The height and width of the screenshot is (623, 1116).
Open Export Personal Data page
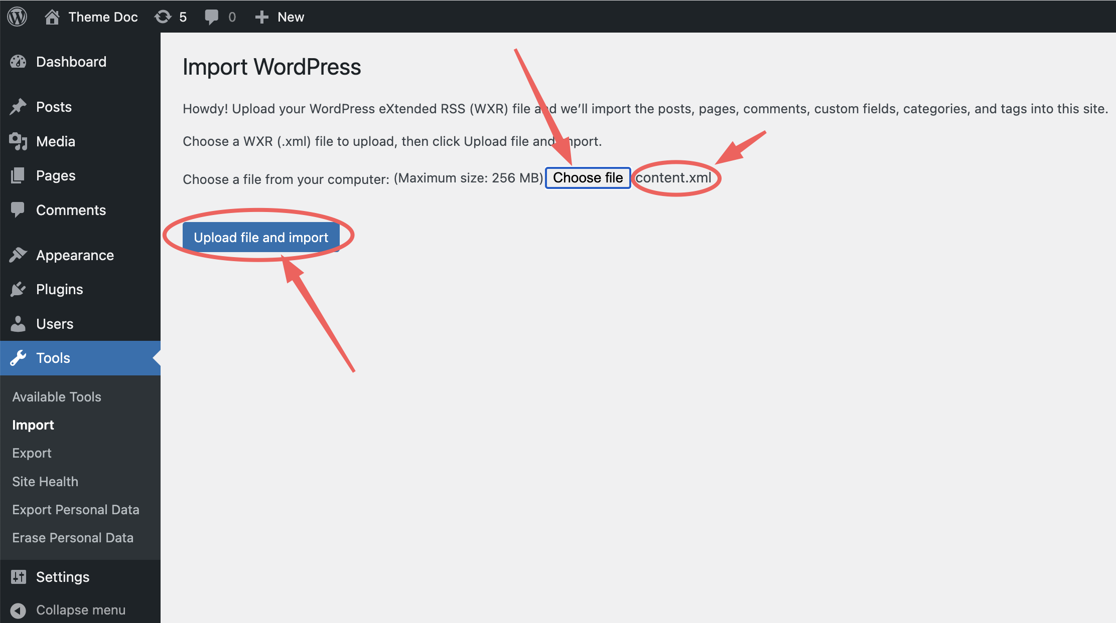point(76,509)
